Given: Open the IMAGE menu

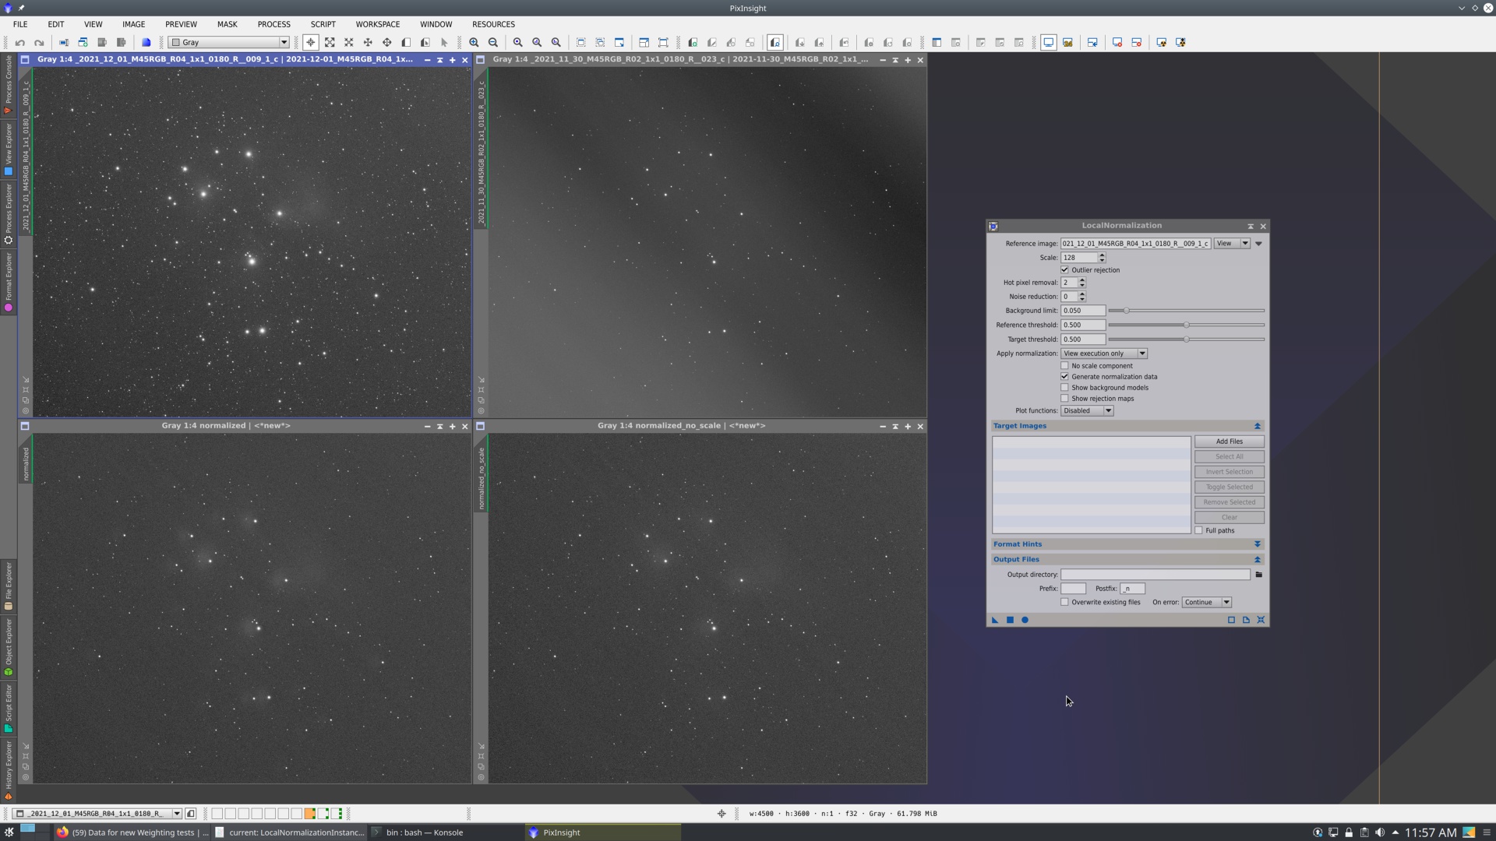Looking at the screenshot, I should (133, 24).
